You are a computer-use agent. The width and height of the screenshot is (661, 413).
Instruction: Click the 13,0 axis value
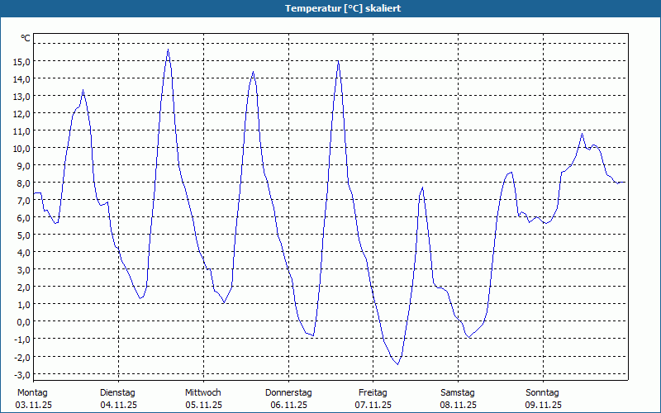(x=21, y=97)
